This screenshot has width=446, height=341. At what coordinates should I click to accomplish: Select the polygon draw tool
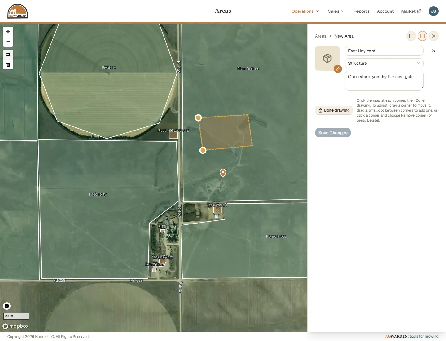pyautogui.click(x=8, y=55)
